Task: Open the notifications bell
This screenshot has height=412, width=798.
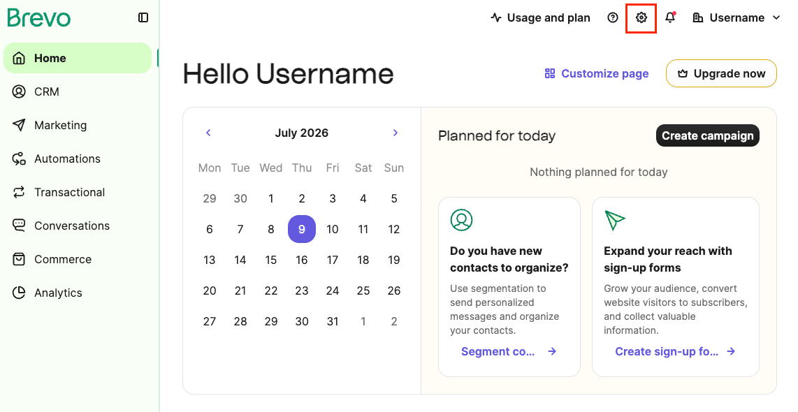Action: click(x=670, y=17)
